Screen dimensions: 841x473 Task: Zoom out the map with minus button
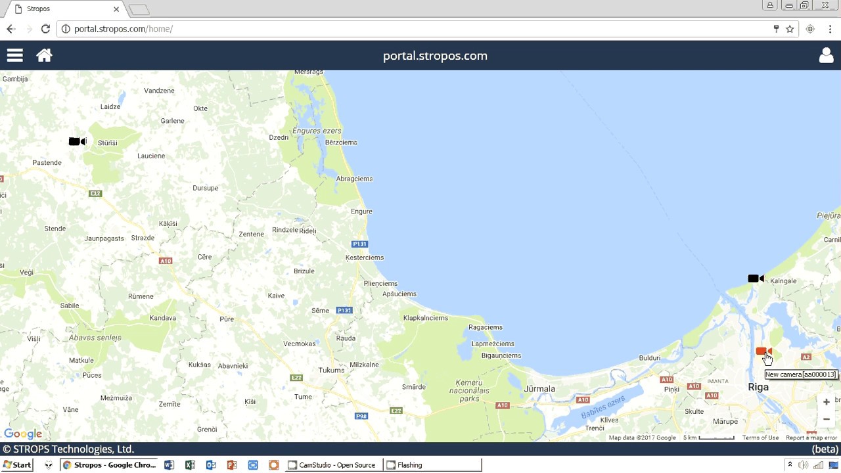click(x=826, y=419)
